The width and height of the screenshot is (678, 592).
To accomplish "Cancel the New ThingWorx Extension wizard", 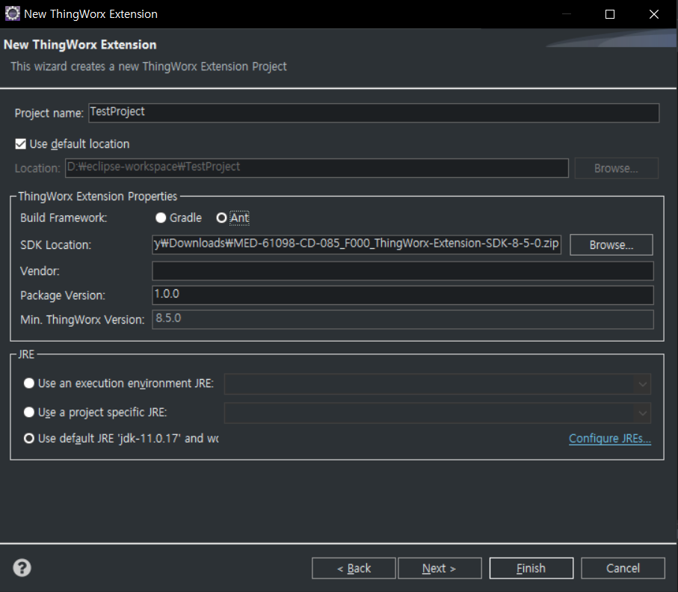I will tap(622, 568).
